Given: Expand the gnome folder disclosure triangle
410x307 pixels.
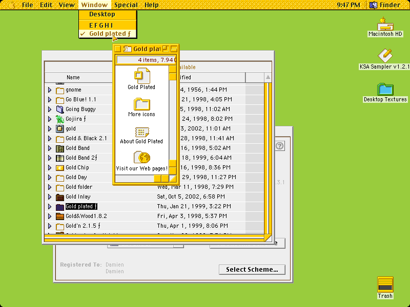Looking at the screenshot, I should click(50, 90).
